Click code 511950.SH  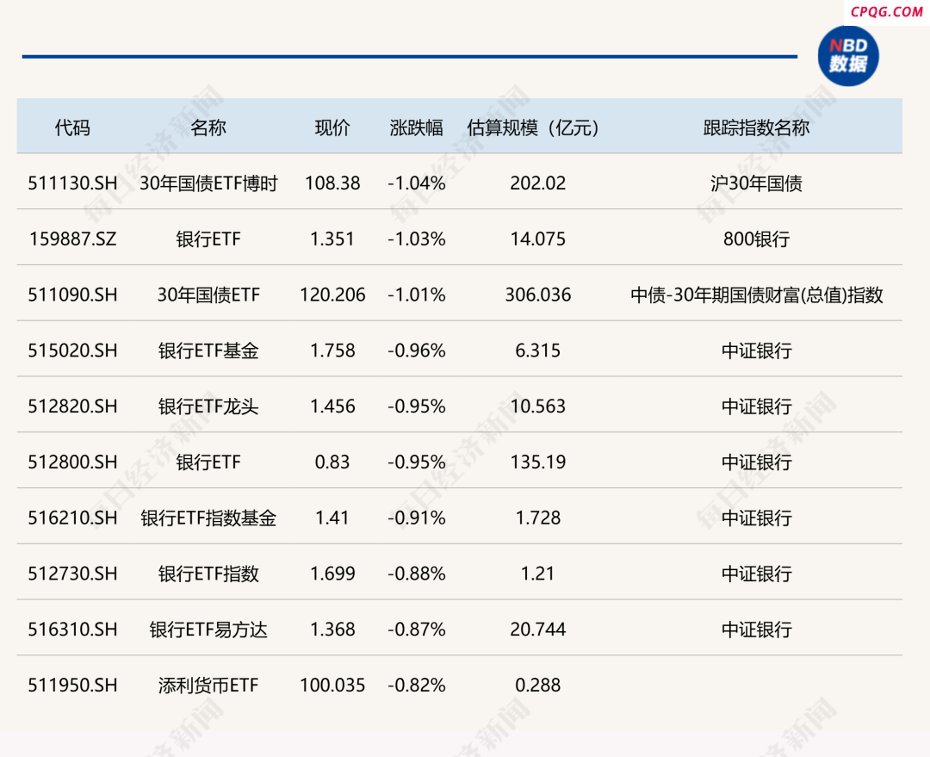coord(72,686)
